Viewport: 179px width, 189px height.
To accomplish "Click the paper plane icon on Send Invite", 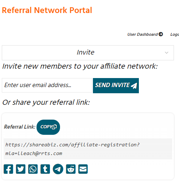I will click(134, 86).
